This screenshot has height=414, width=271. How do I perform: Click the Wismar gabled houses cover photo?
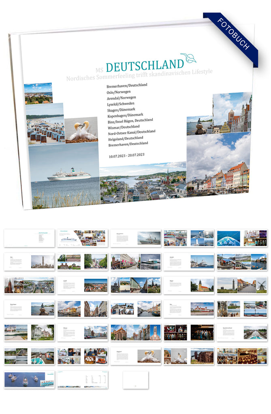coord(233,113)
